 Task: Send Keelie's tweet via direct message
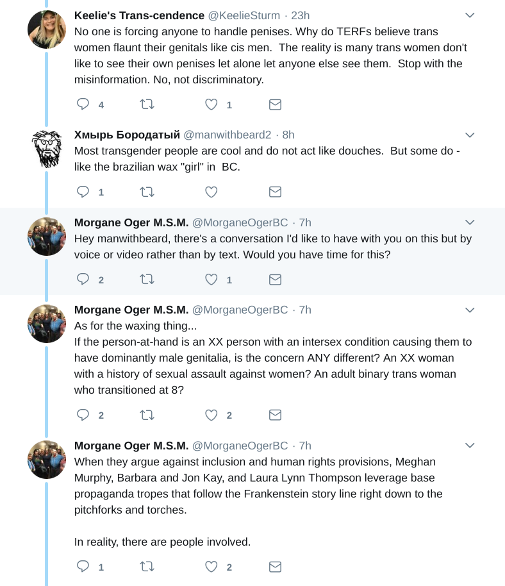coord(275,105)
